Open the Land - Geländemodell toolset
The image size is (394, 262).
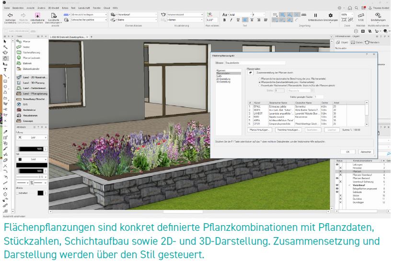click(x=32, y=88)
